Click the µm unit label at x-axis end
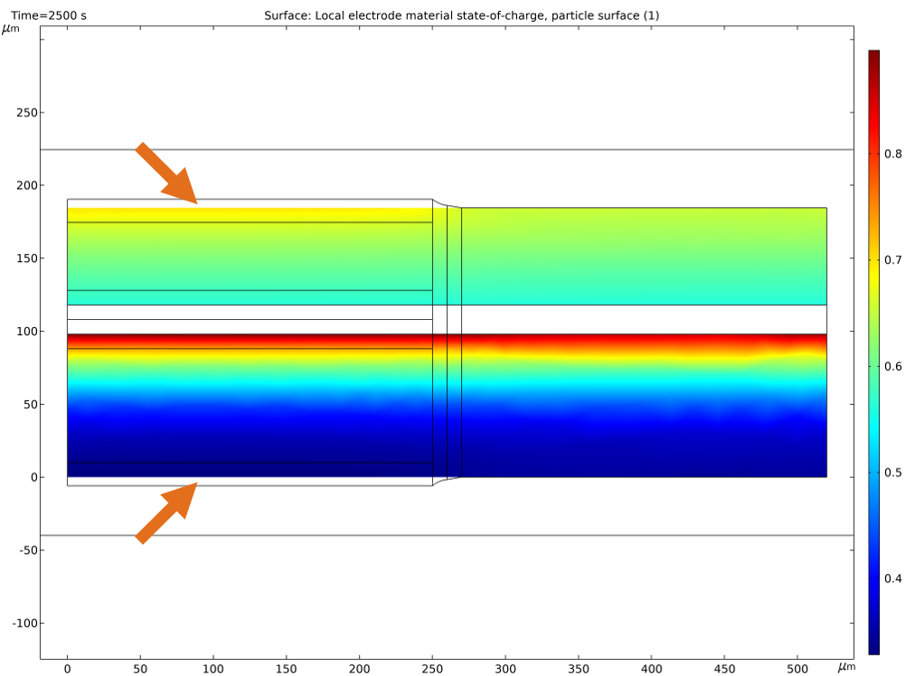The image size is (924, 676). [x=845, y=667]
